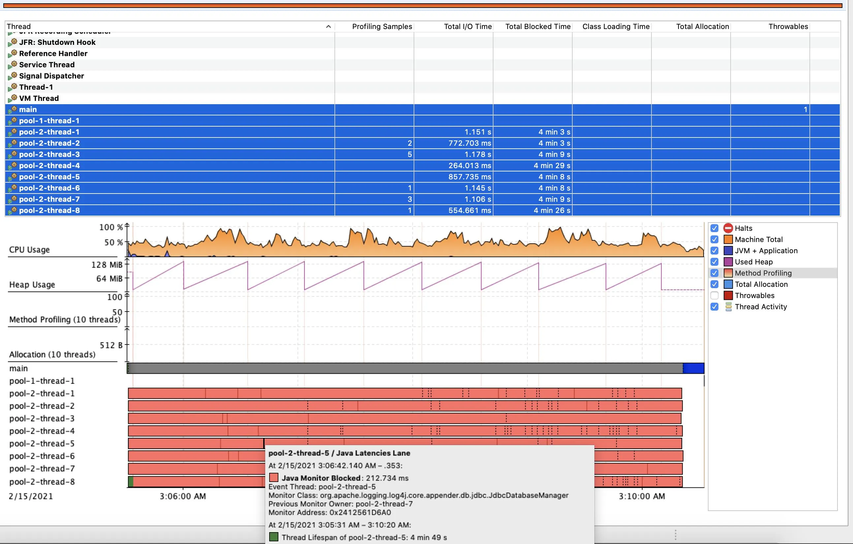The image size is (853, 544).
Task: Sort by Total Blocked Time column
Action: coord(537,27)
